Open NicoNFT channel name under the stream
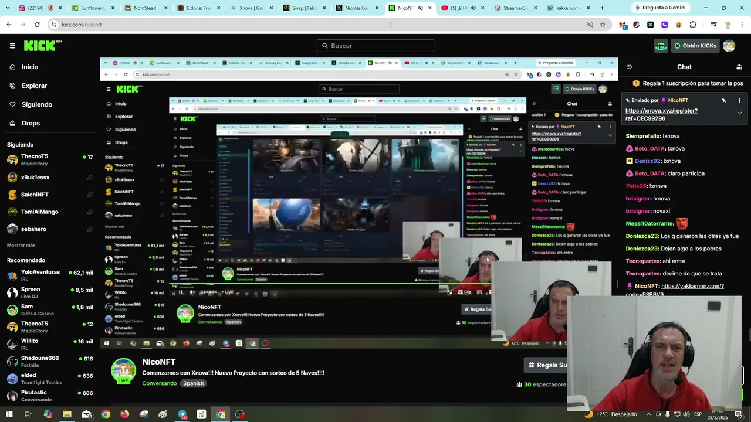 (x=158, y=362)
